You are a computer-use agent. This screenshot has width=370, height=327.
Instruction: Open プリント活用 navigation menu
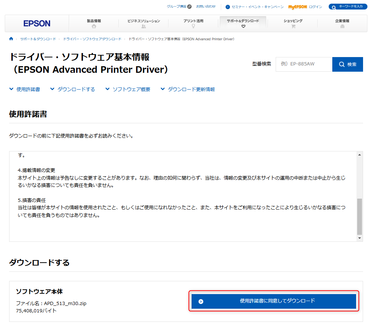pyautogui.click(x=193, y=23)
